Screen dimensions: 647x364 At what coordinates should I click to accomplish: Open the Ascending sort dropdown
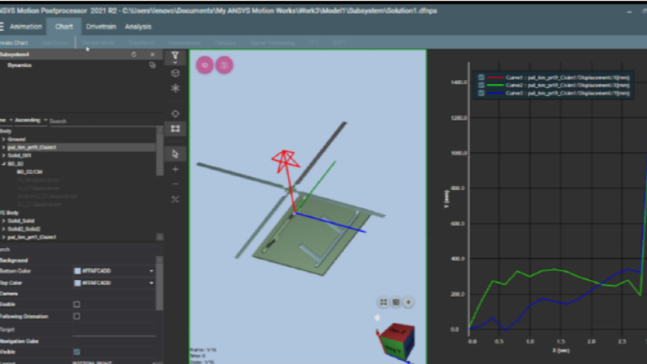30,121
